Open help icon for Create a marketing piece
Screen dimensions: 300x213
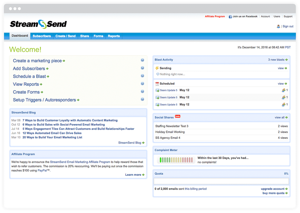(142, 60)
